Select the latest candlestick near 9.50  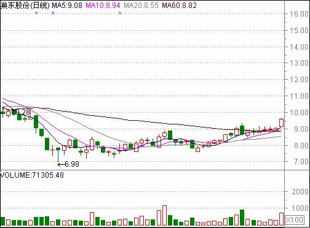[x=282, y=123]
